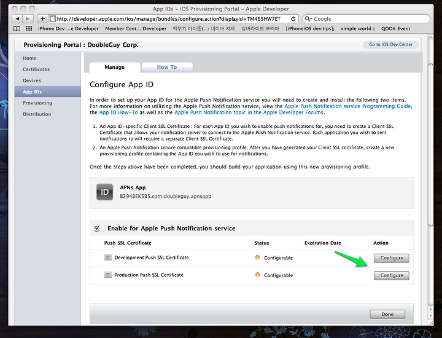Click the reload page icon in address bar

[293, 19]
